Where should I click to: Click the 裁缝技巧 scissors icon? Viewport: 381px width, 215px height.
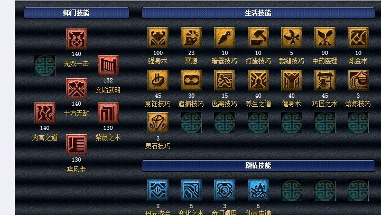(x=292, y=38)
